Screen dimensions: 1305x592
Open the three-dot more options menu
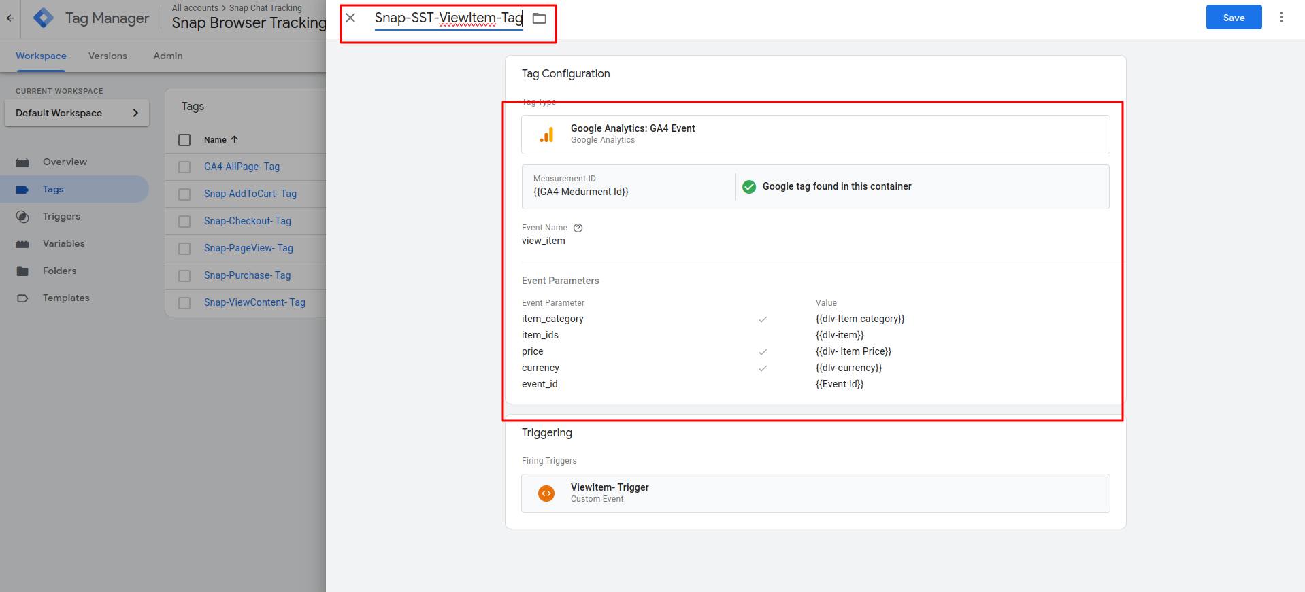pos(1281,18)
